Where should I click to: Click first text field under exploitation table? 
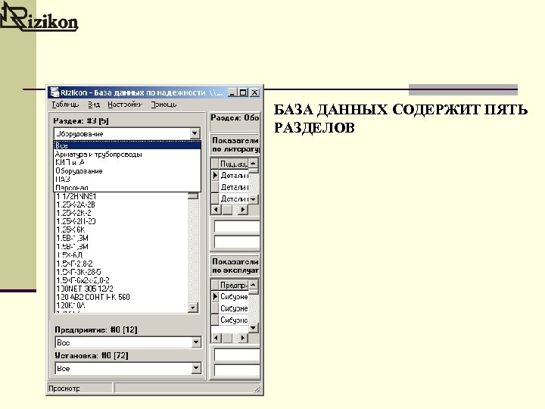click(237, 354)
